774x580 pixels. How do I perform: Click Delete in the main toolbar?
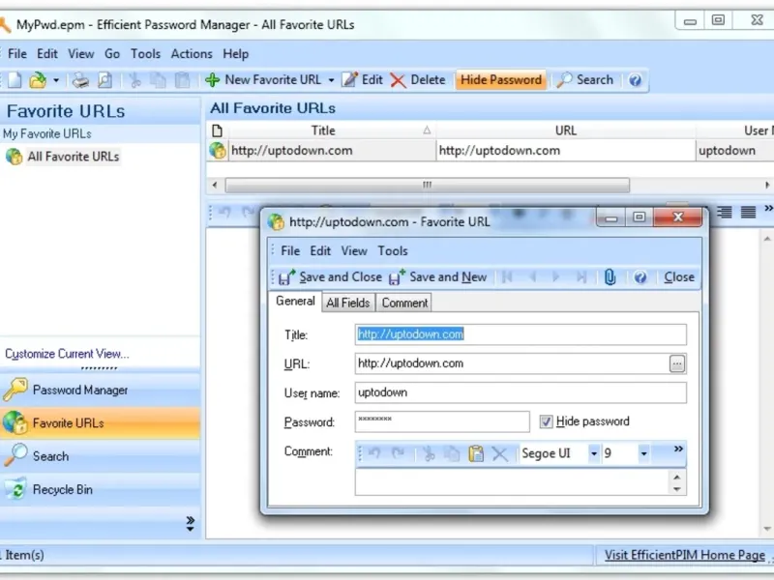[418, 80]
